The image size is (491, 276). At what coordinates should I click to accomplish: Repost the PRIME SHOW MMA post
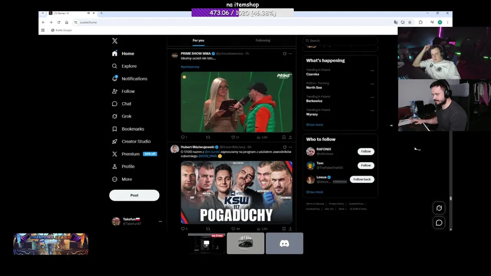pos(208,137)
